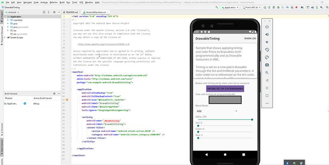
Task: Tap SHOW LOG in the app
Action: pos(250,39)
